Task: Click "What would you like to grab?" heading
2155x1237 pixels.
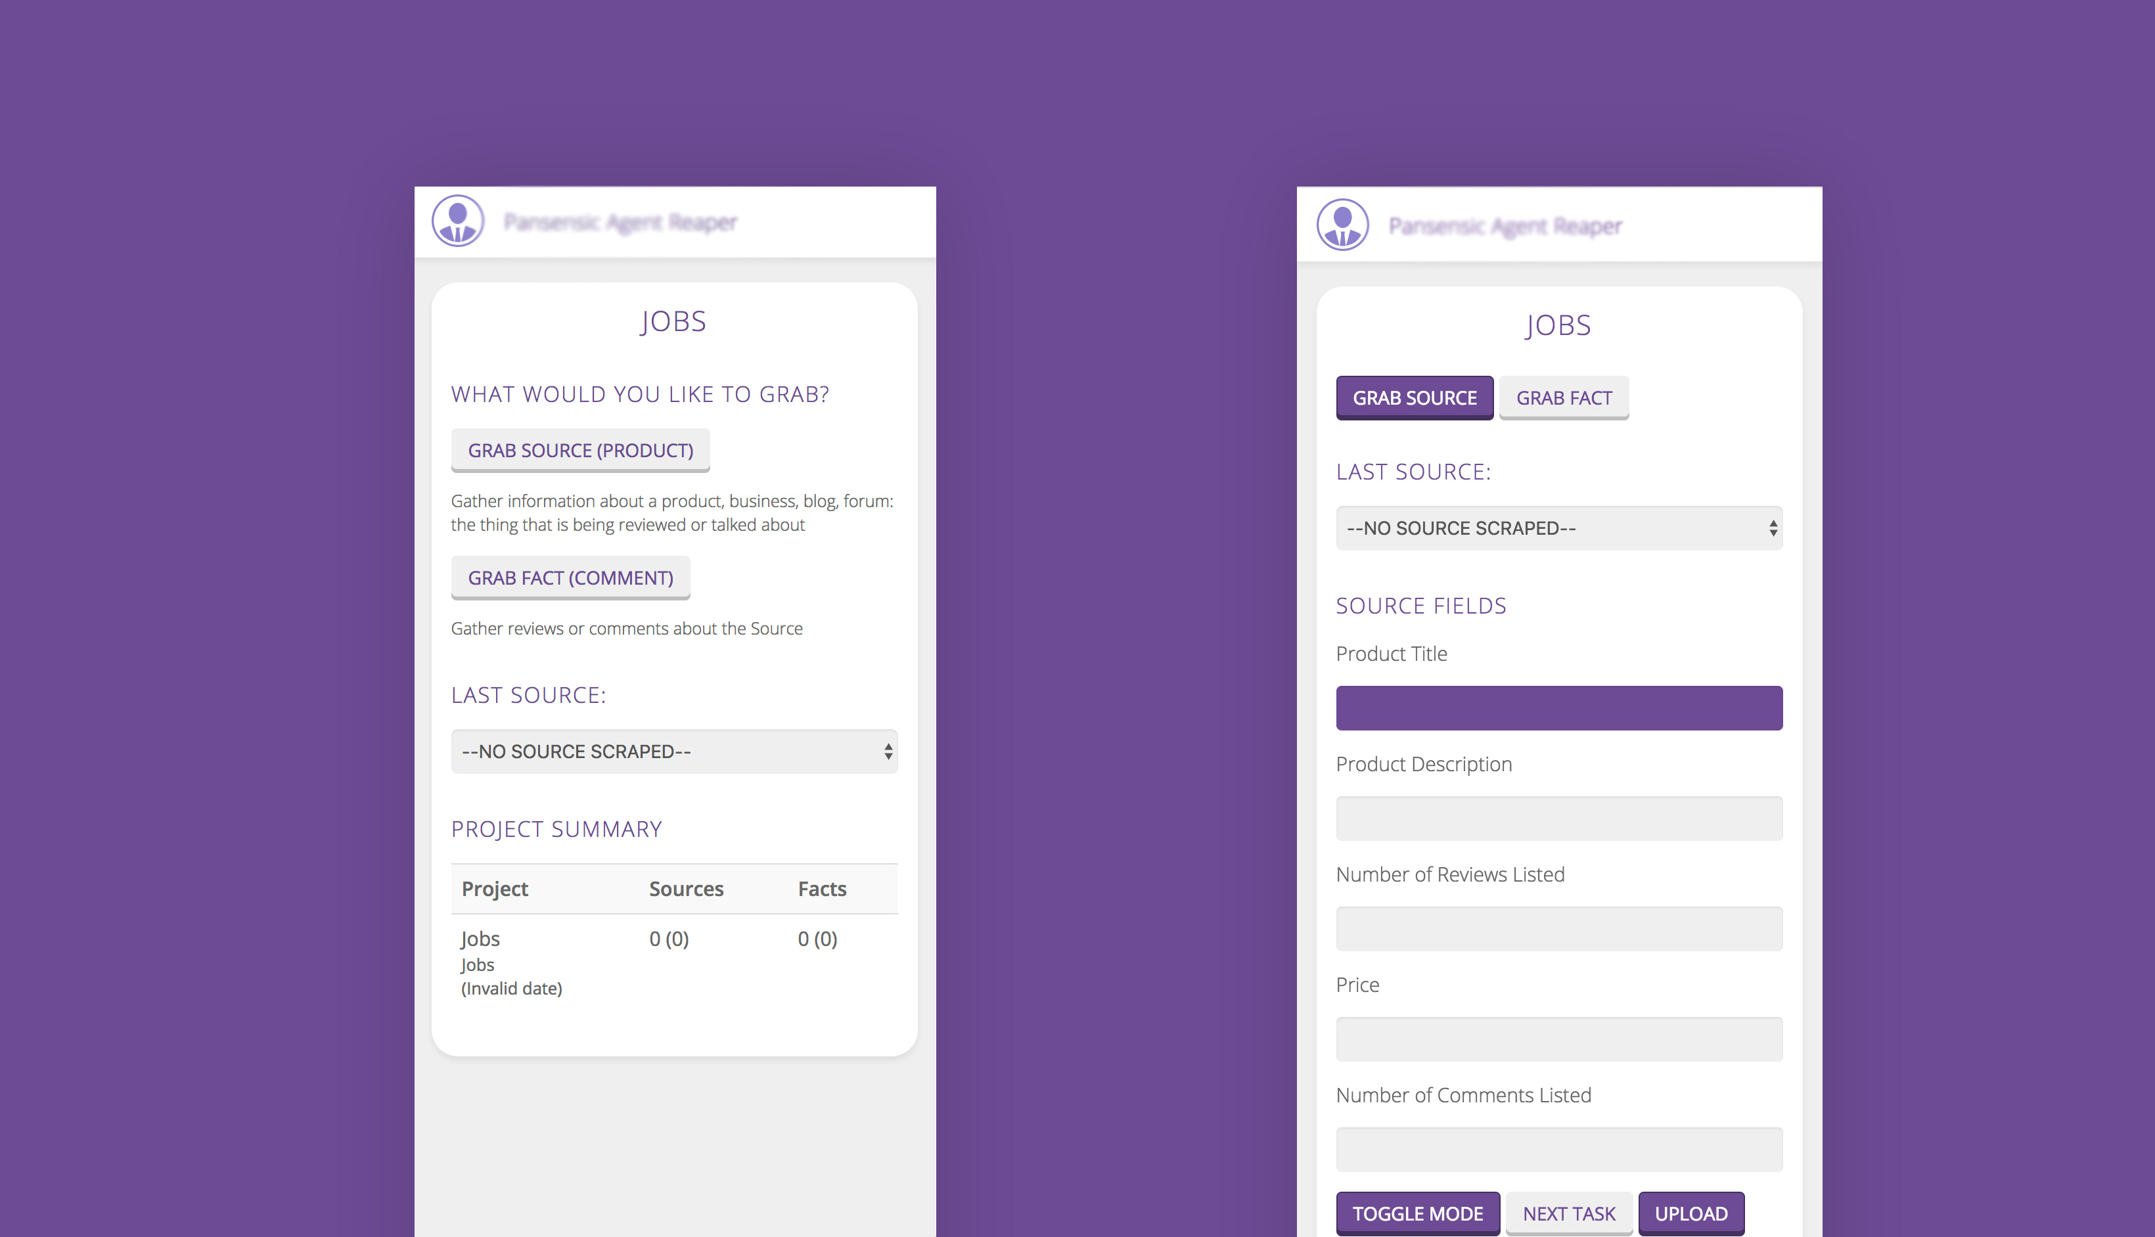Action: tap(640, 394)
